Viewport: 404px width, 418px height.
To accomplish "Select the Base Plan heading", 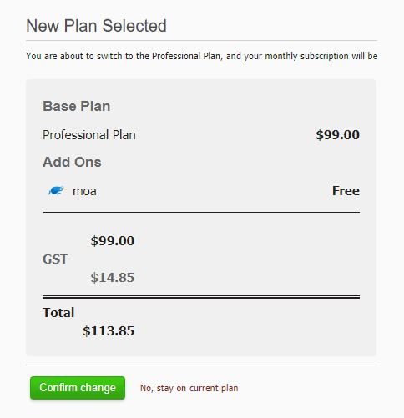I will [77, 106].
